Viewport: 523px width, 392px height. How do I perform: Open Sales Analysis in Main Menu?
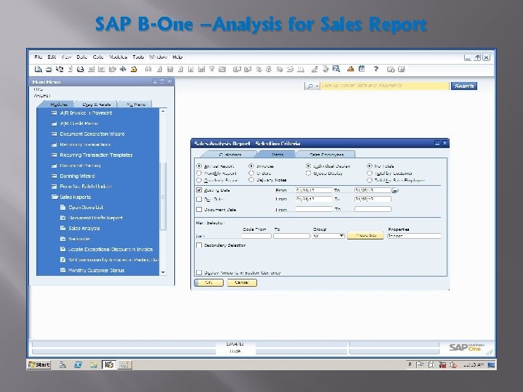click(x=84, y=229)
